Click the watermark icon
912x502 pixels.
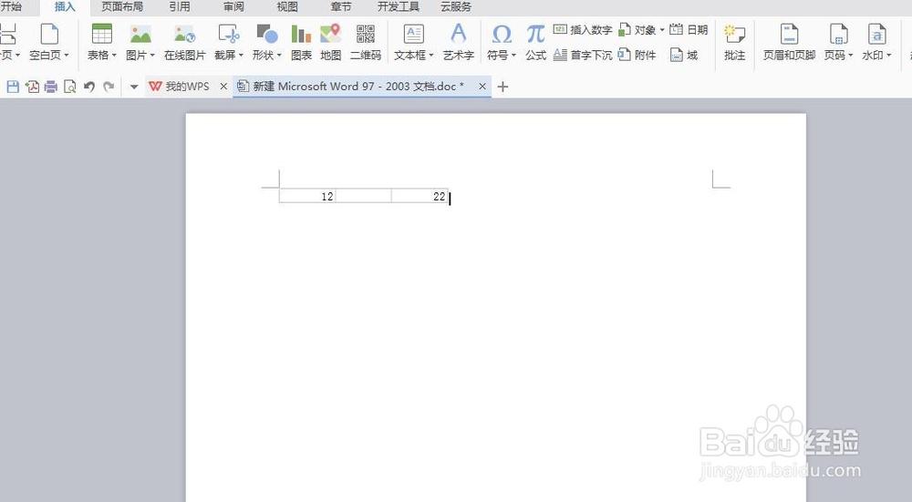(876, 35)
